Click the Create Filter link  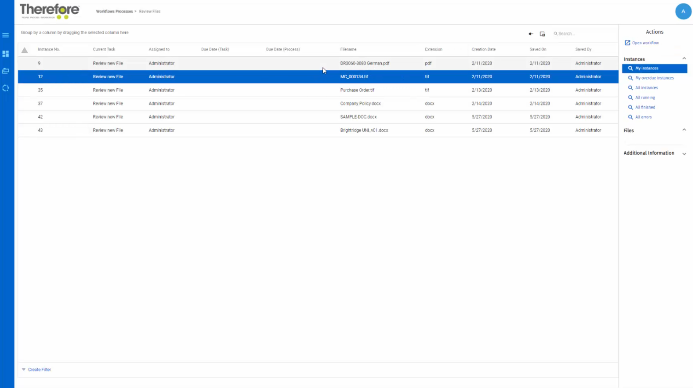coord(39,369)
